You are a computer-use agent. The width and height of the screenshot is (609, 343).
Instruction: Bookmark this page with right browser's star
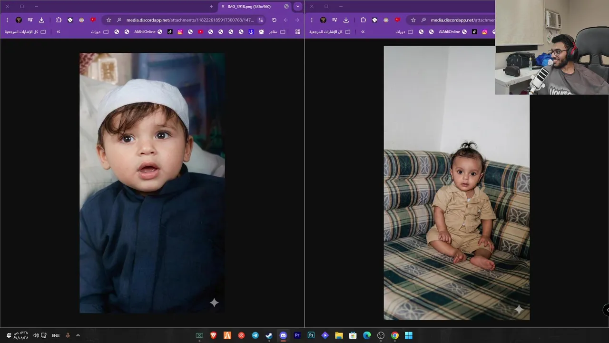(413, 20)
